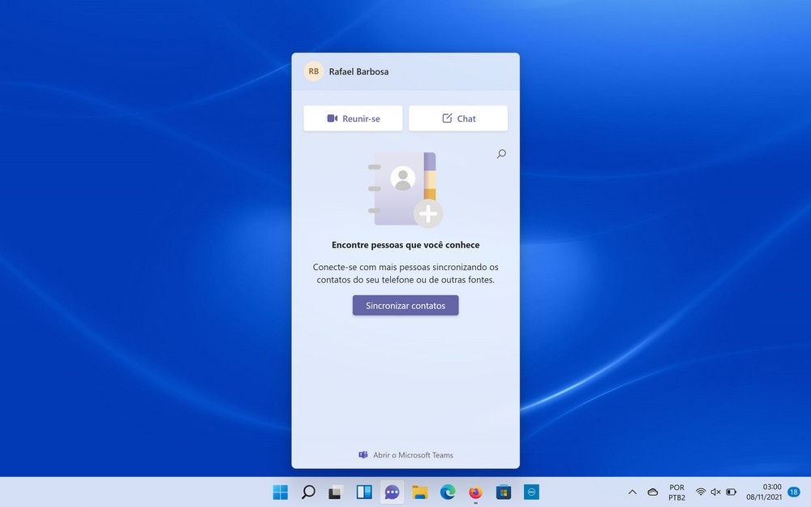This screenshot has height=507, width=811.
Task: Switch to Firefox in the taskbar
Action: click(475, 492)
